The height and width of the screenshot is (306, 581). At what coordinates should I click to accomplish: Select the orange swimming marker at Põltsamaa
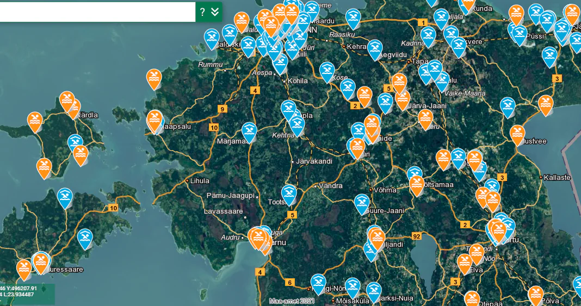(417, 185)
